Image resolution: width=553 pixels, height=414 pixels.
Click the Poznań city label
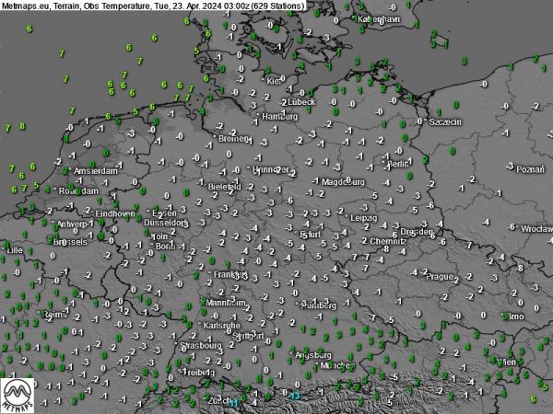pos(529,169)
